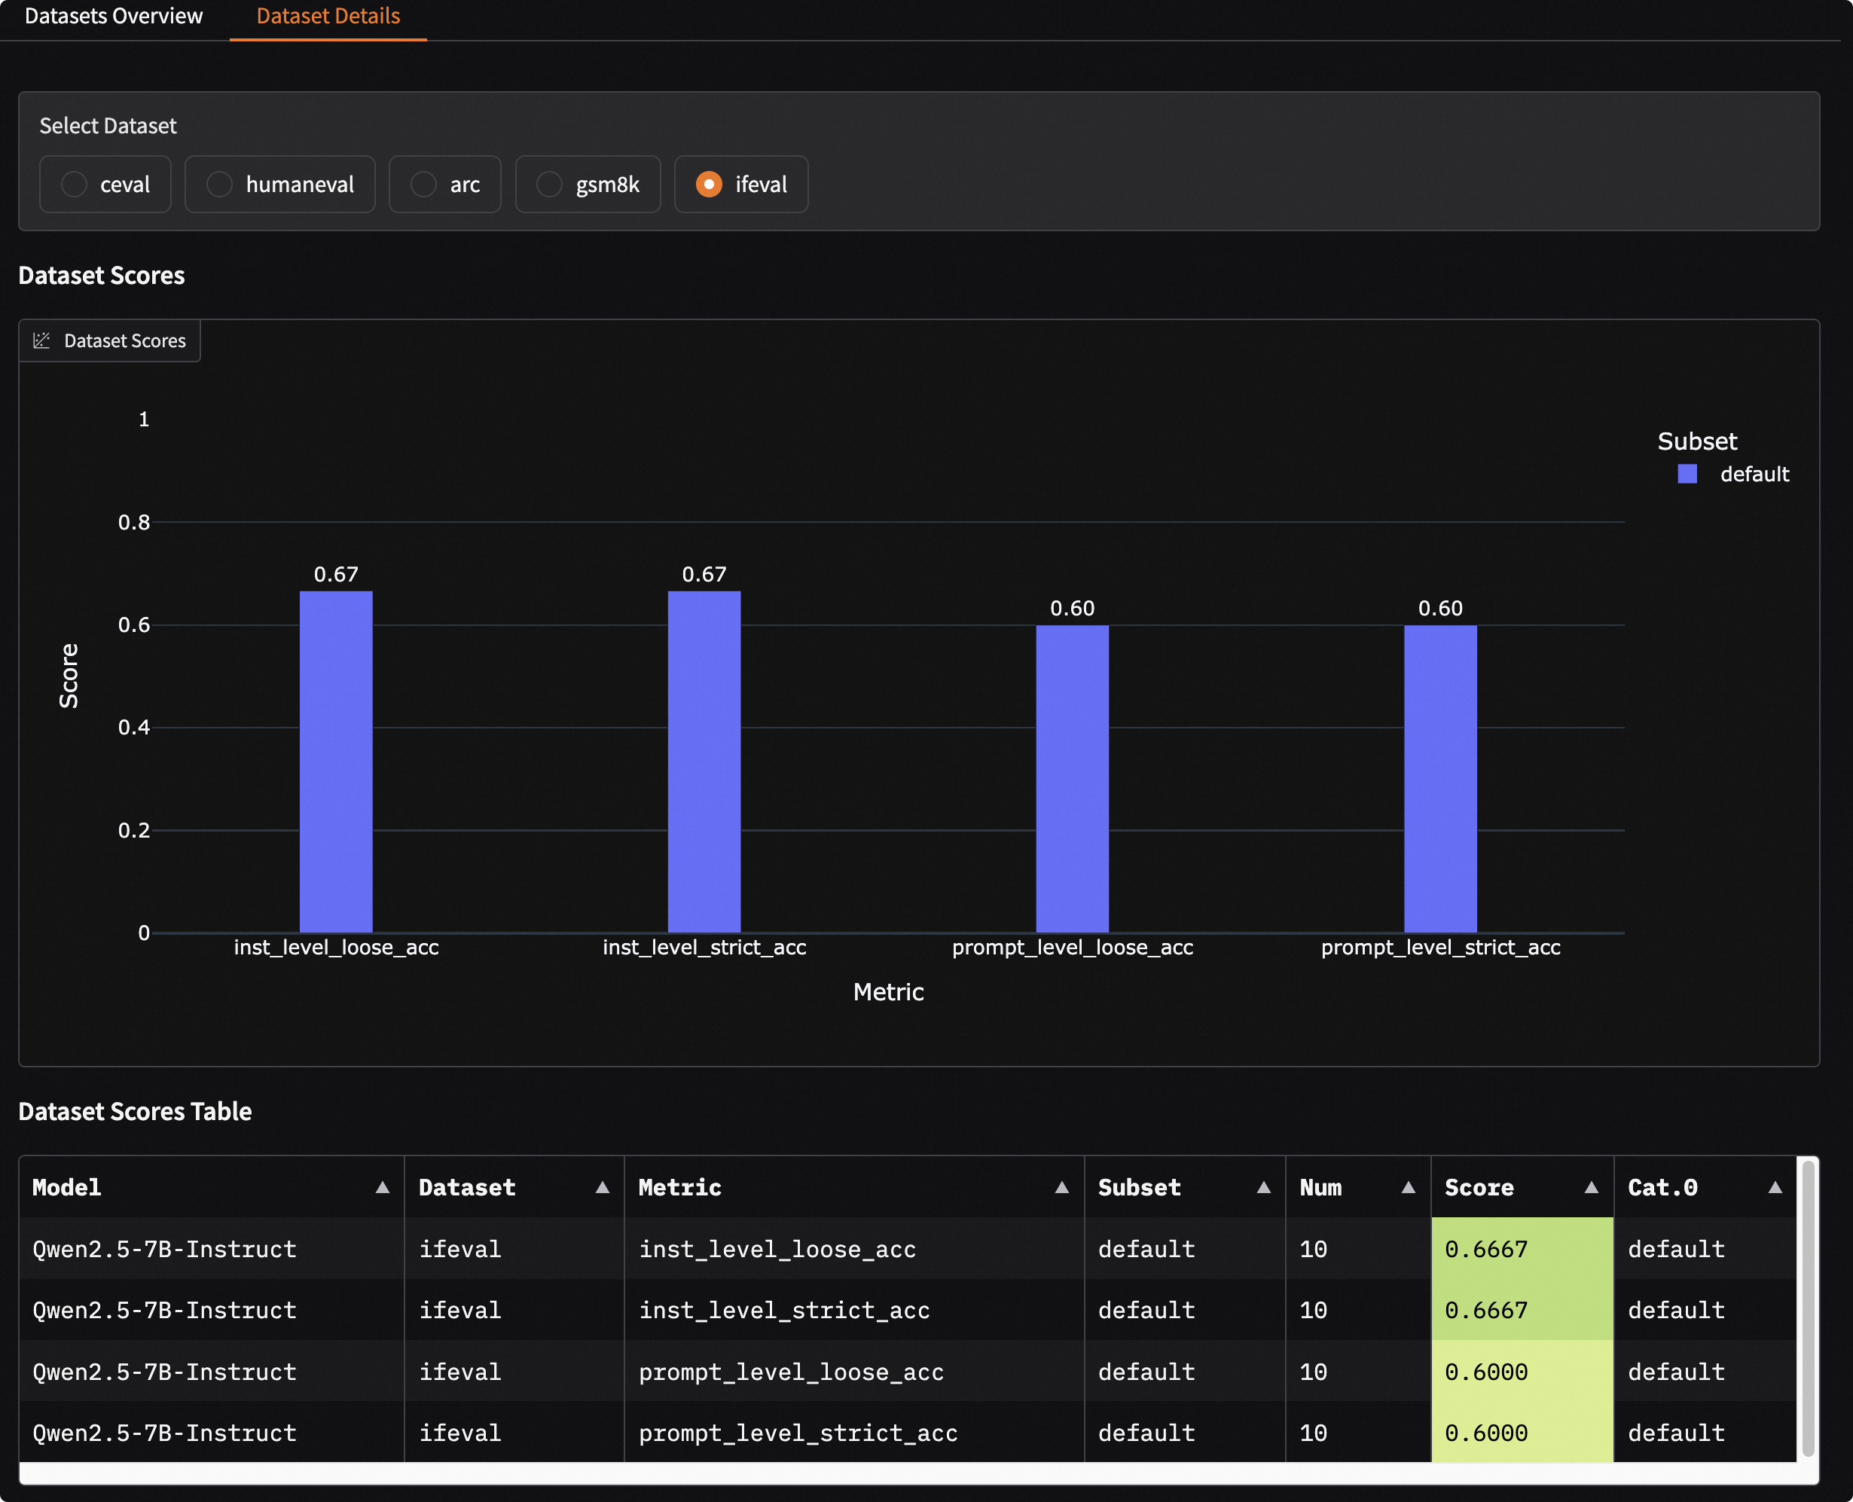Click the Model column sort arrow

[x=383, y=1187]
